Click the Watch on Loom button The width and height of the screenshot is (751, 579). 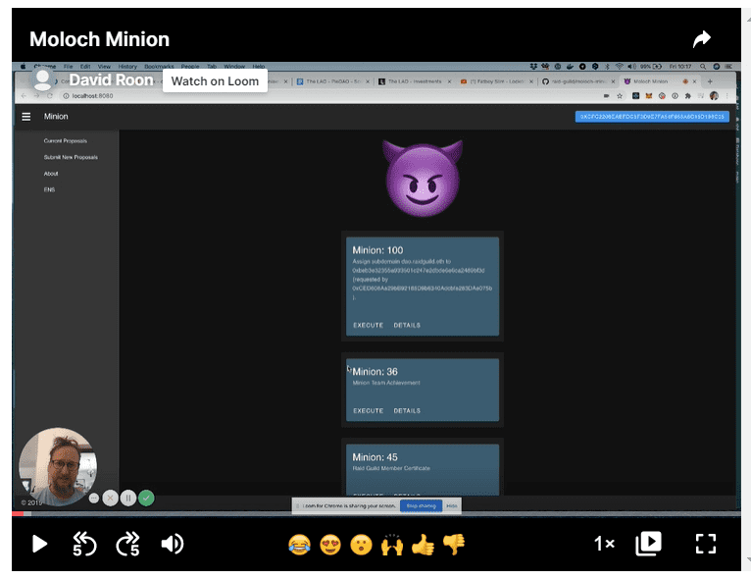(215, 81)
